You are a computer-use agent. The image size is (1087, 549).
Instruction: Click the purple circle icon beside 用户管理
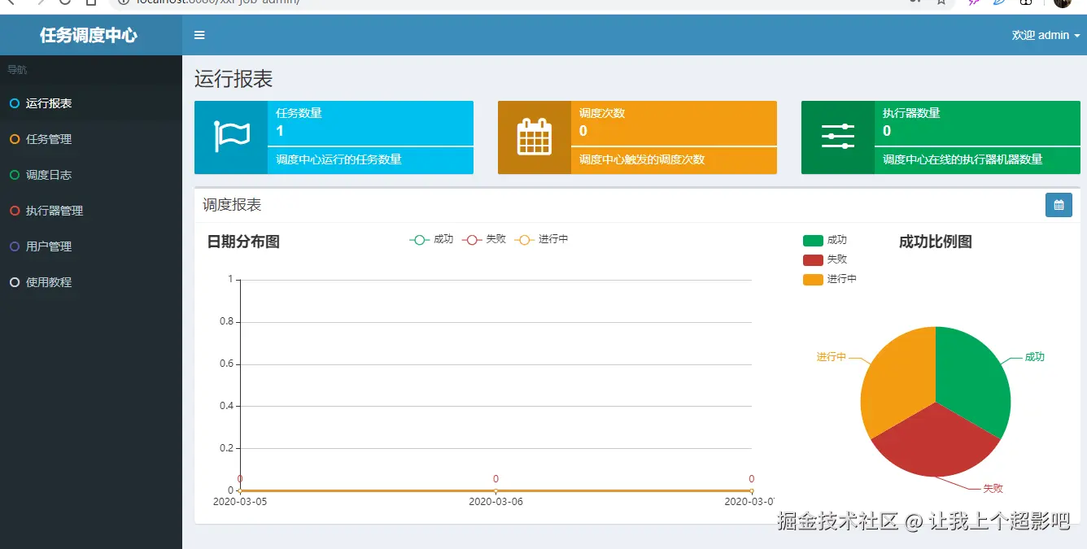click(x=14, y=246)
